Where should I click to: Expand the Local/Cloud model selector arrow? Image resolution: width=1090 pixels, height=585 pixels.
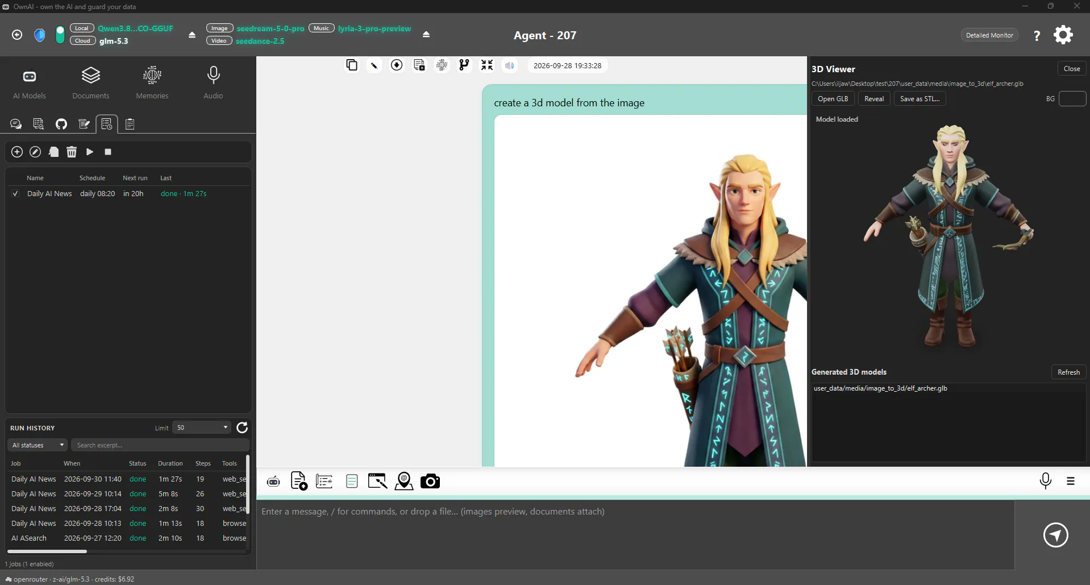(x=192, y=35)
